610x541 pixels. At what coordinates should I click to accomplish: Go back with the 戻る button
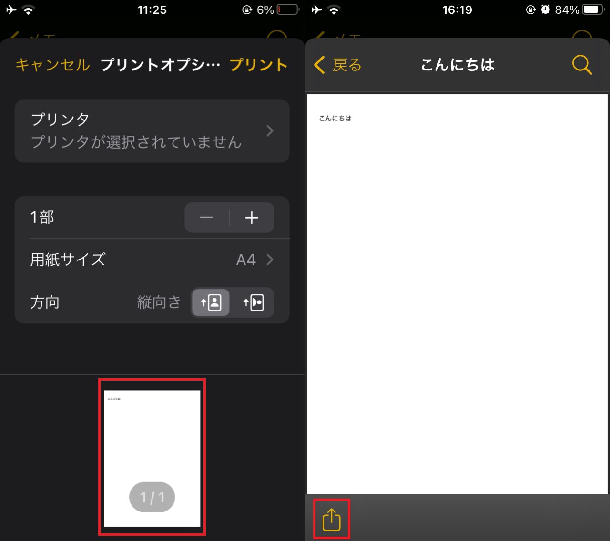pyautogui.click(x=338, y=65)
